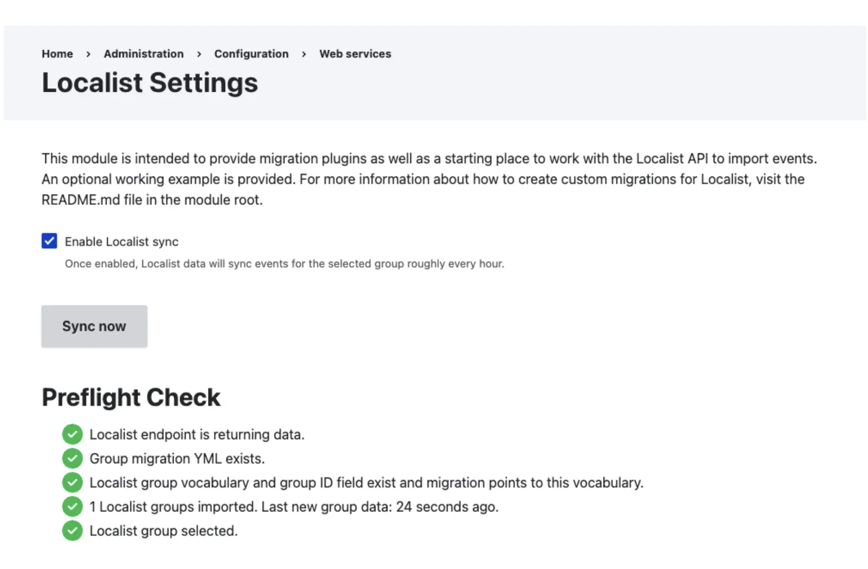Click the checkmark icon for Group migration YML

click(72, 459)
